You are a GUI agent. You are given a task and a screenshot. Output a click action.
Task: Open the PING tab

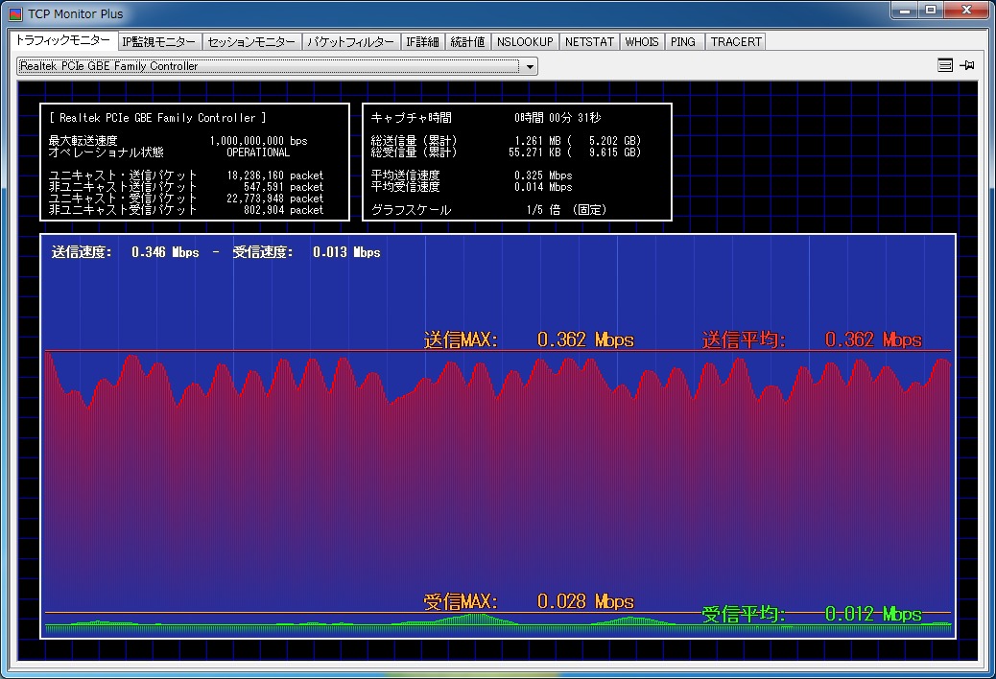click(683, 42)
